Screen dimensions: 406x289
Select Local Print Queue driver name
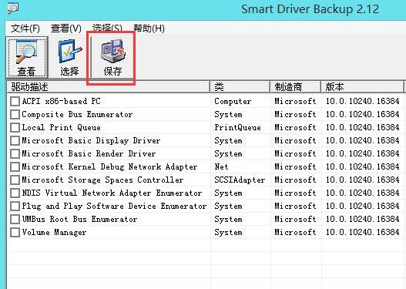click(x=61, y=127)
